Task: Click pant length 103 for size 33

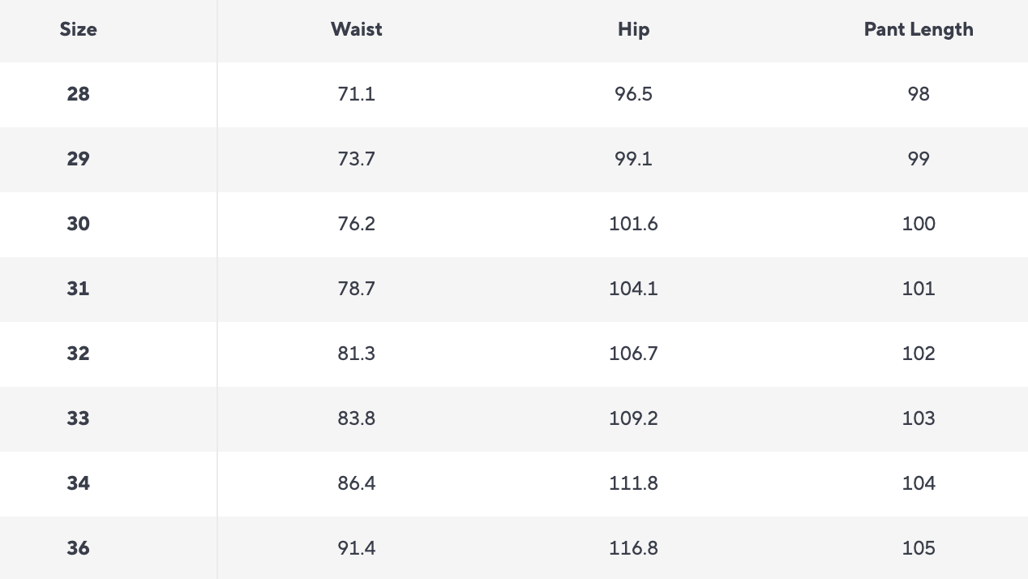Action: point(918,418)
